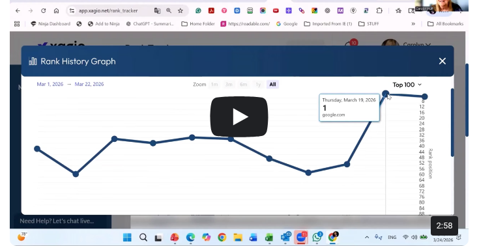Screen dimensions: 479x246
Task: Click the red YouTube-style extension icon
Action: (x=276, y=10)
